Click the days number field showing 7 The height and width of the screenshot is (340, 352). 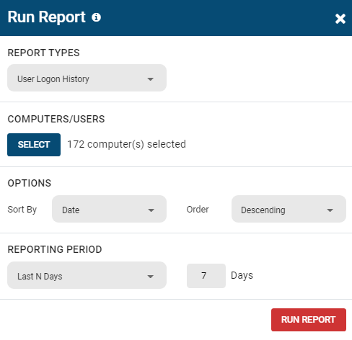206,276
